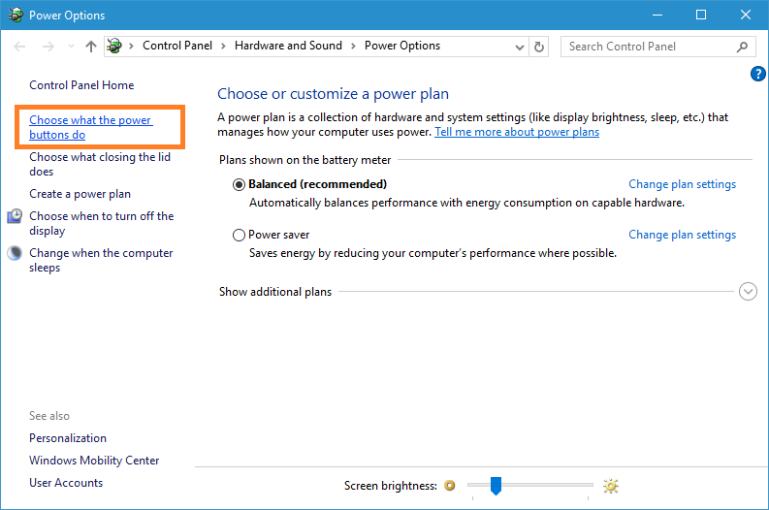This screenshot has width=769, height=510.
Task: Select the Power saver plan
Action: [x=239, y=236]
